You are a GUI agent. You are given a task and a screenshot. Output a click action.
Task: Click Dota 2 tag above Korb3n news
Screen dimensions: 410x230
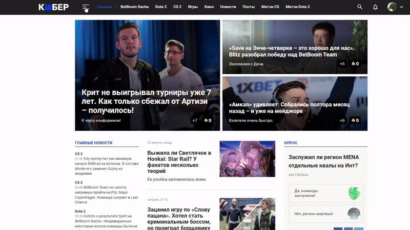tap(80, 211)
